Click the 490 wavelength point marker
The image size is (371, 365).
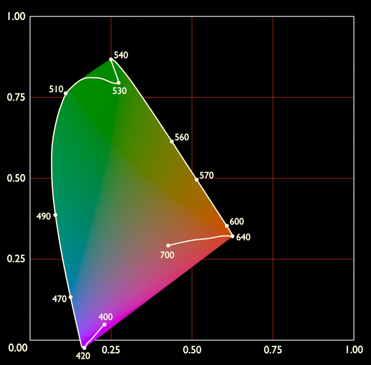pos(55,215)
